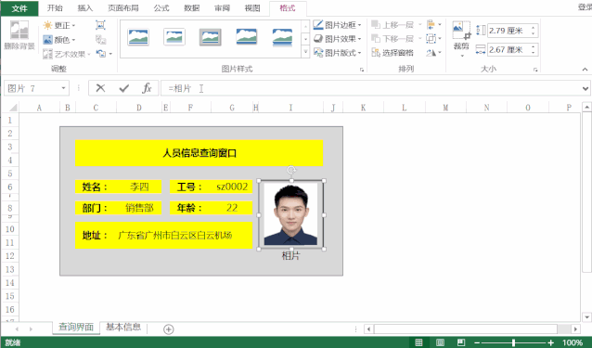Screen dimensions: 592x348
Task: Switch to the Review (审阅) tab
Action: pyautogui.click(x=222, y=8)
